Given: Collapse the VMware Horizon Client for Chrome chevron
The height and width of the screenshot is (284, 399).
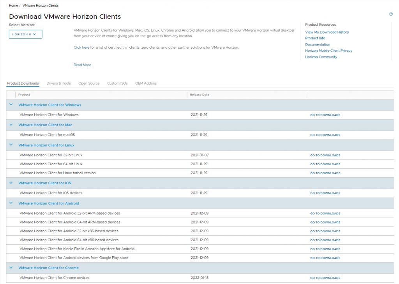Looking at the screenshot, I should click(11, 268).
